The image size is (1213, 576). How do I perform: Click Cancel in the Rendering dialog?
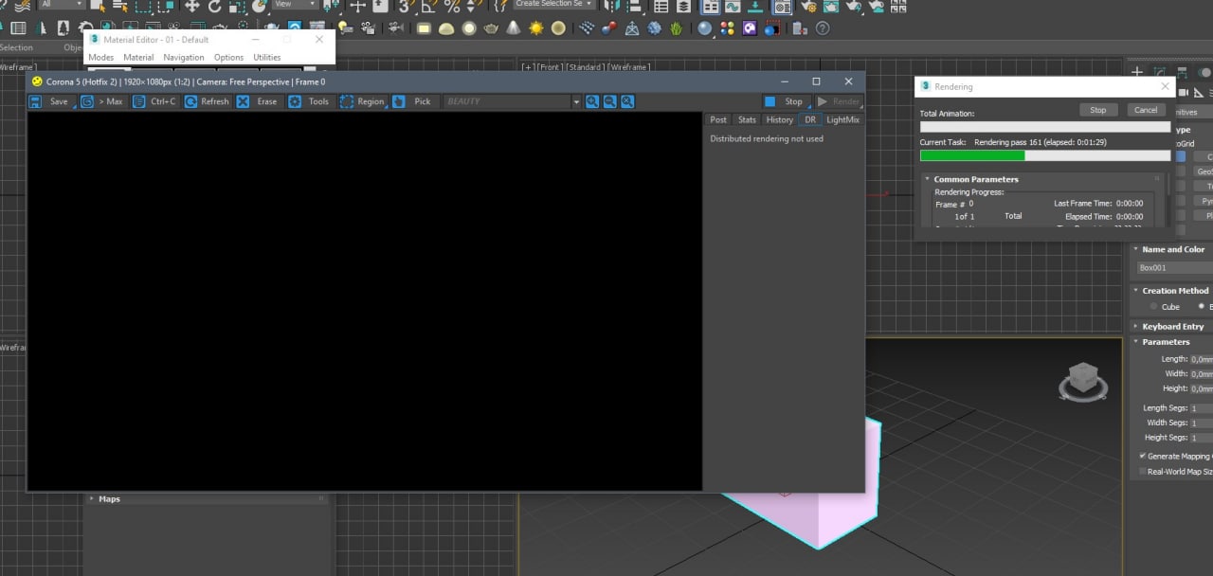coord(1146,110)
